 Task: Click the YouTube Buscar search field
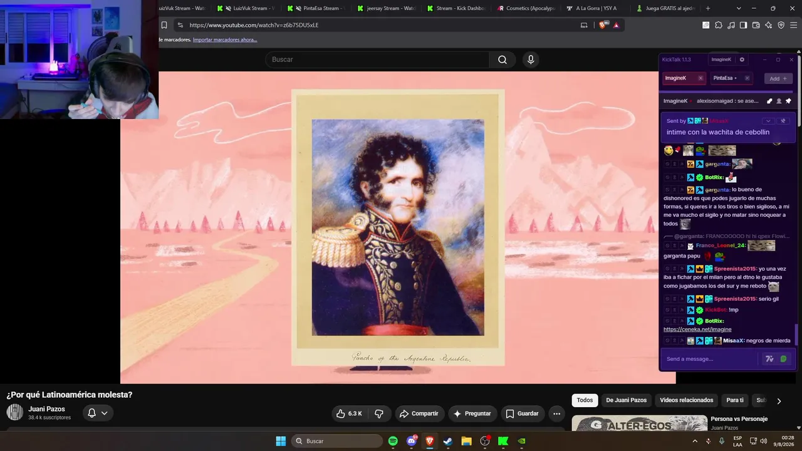click(x=377, y=60)
